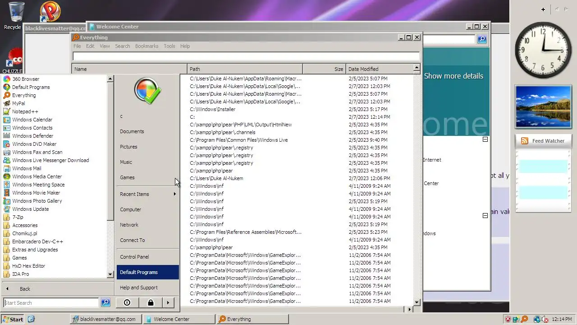Expand the IDA Pro folder

pos(20,274)
